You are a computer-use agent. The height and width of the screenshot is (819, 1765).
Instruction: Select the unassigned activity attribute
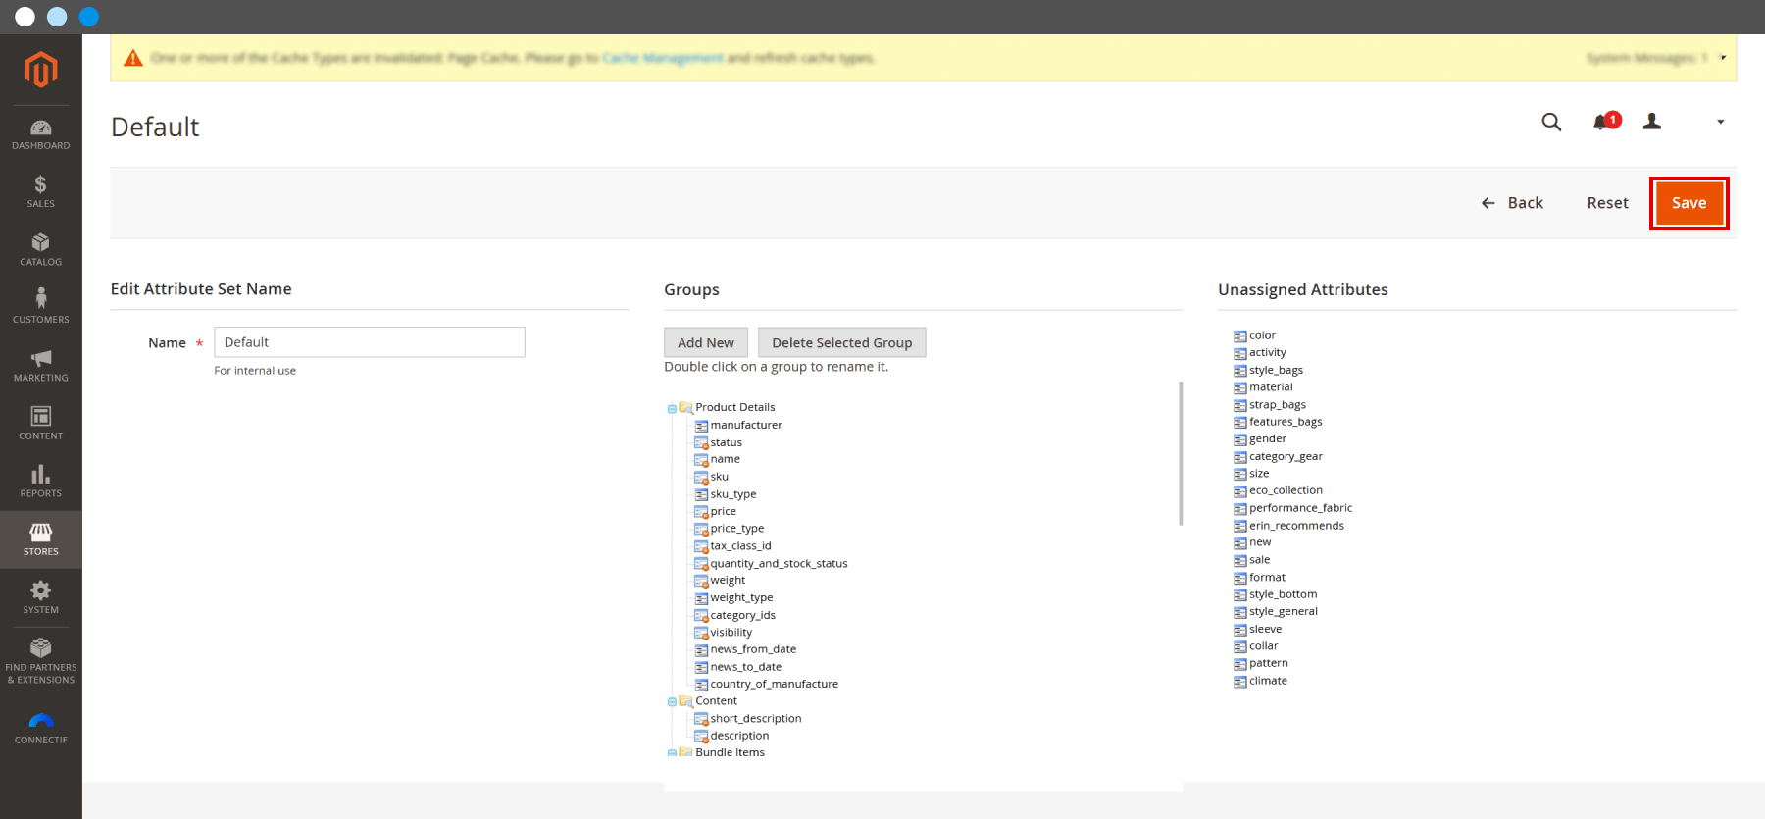tap(1268, 353)
